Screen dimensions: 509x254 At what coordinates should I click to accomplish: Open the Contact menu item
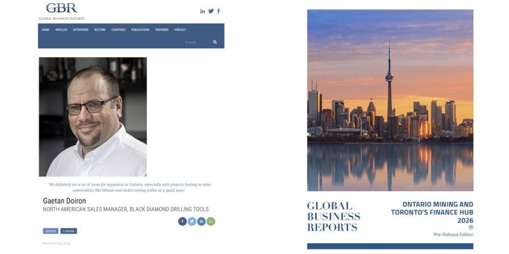tap(180, 30)
